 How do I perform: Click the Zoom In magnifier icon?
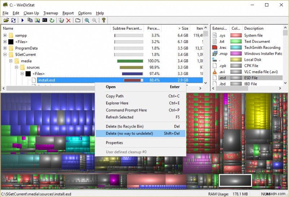[87, 21]
